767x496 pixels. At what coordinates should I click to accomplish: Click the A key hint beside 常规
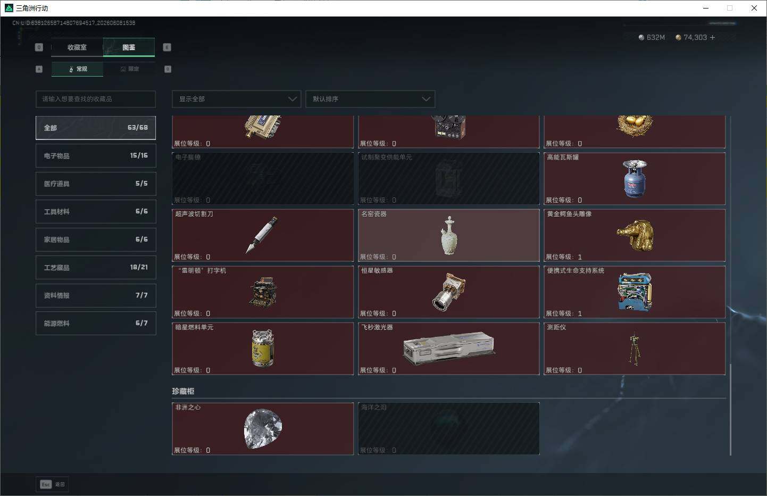coord(39,69)
